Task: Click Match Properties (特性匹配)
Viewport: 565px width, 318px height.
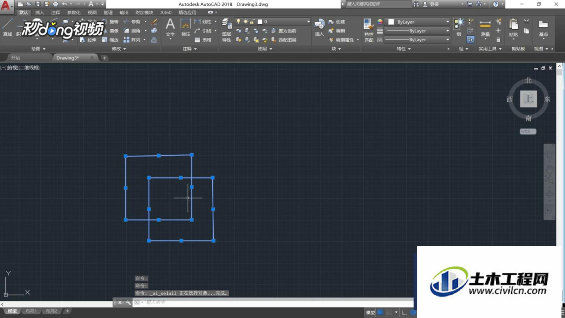Action: pyautogui.click(x=369, y=30)
